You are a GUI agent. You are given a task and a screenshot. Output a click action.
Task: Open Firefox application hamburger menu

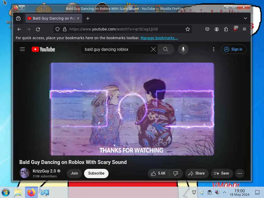coord(244,29)
